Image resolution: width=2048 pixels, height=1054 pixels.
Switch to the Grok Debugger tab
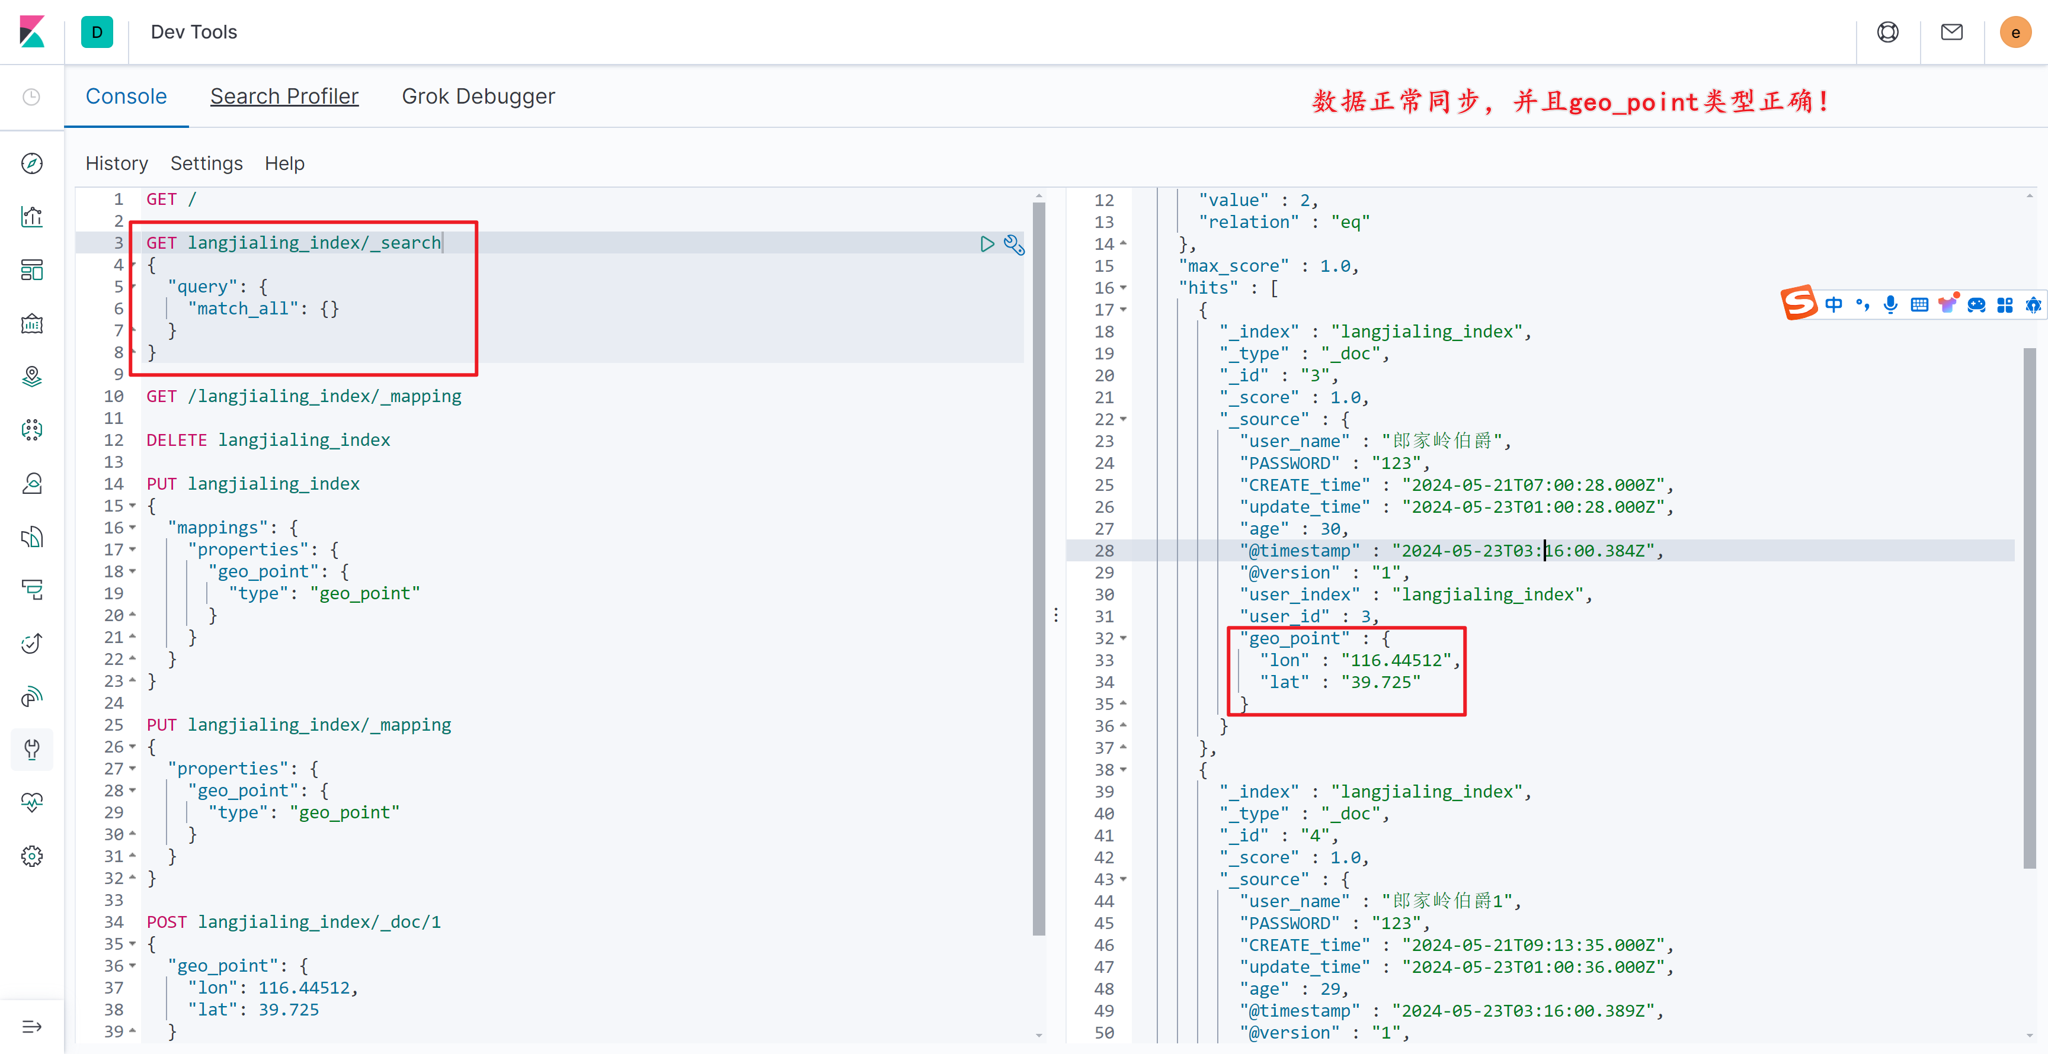click(478, 96)
